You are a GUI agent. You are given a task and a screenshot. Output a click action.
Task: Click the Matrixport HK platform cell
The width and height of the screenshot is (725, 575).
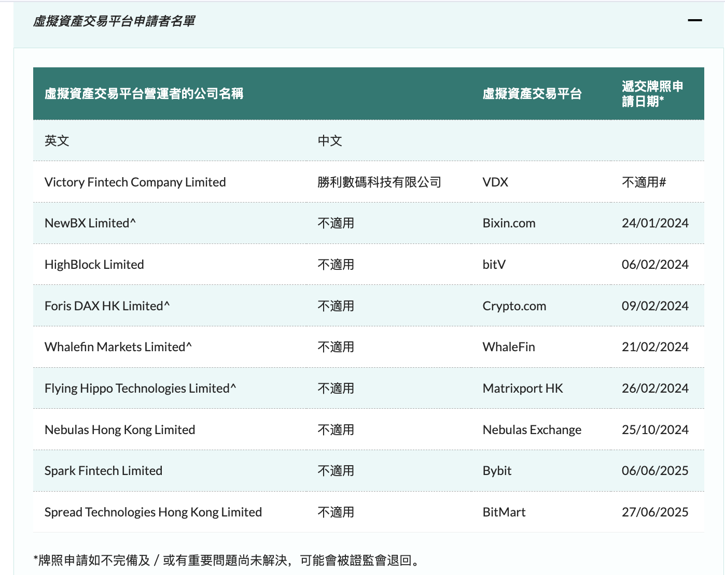click(x=522, y=389)
